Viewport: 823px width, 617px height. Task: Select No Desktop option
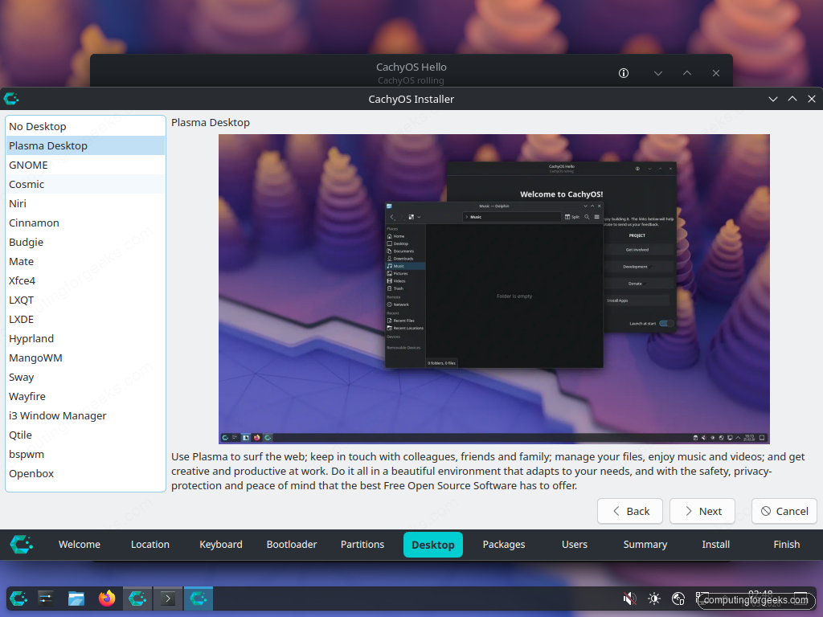click(x=85, y=126)
